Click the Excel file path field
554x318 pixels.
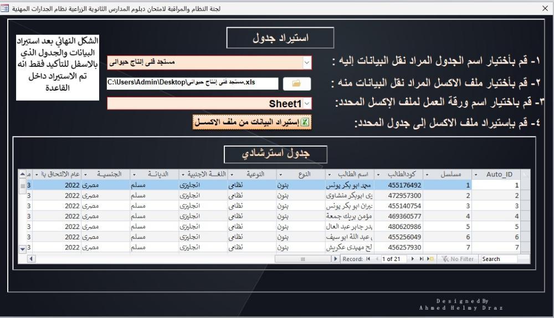(193, 83)
